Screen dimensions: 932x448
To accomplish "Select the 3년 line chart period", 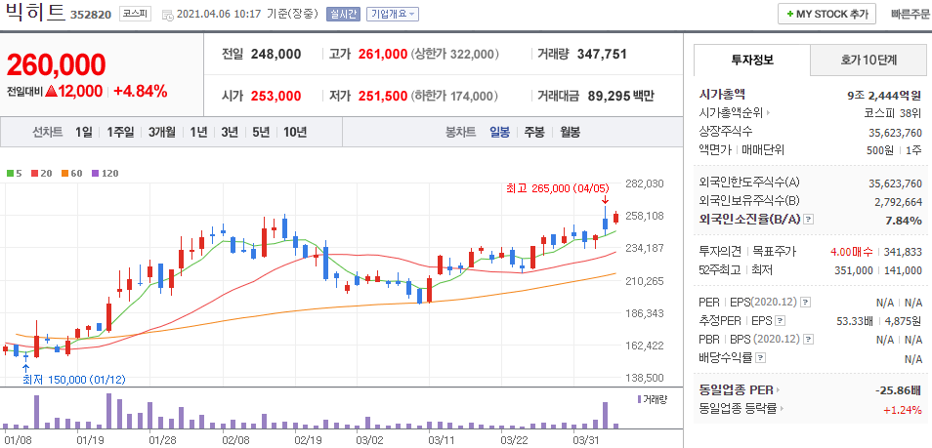I will [230, 132].
